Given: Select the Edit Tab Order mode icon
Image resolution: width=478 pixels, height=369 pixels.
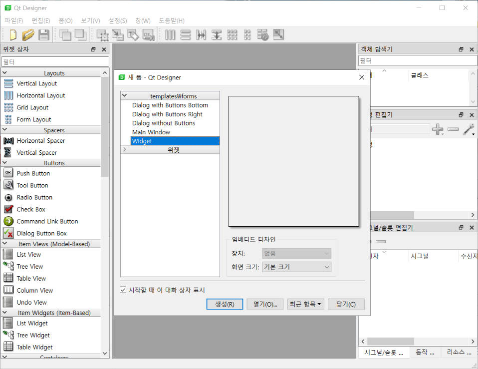Looking at the screenshot, I should tap(149, 35).
